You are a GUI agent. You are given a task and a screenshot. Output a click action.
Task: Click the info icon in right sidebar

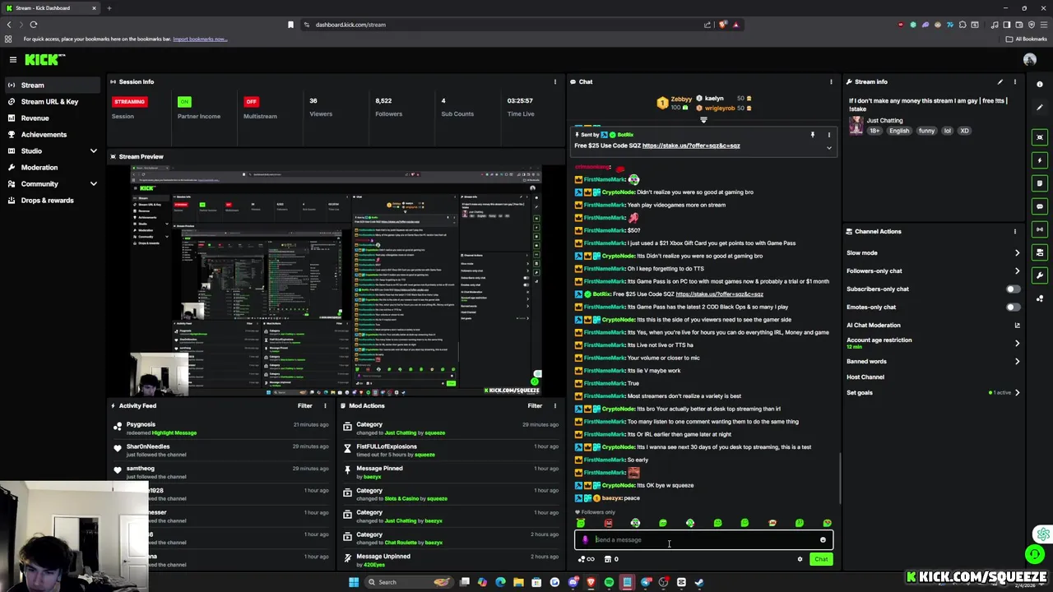coord(1040,84)
